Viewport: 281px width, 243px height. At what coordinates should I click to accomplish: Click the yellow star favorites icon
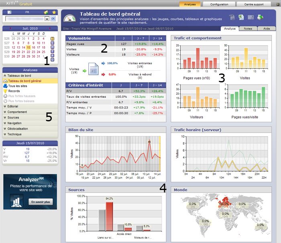point(54,12)
